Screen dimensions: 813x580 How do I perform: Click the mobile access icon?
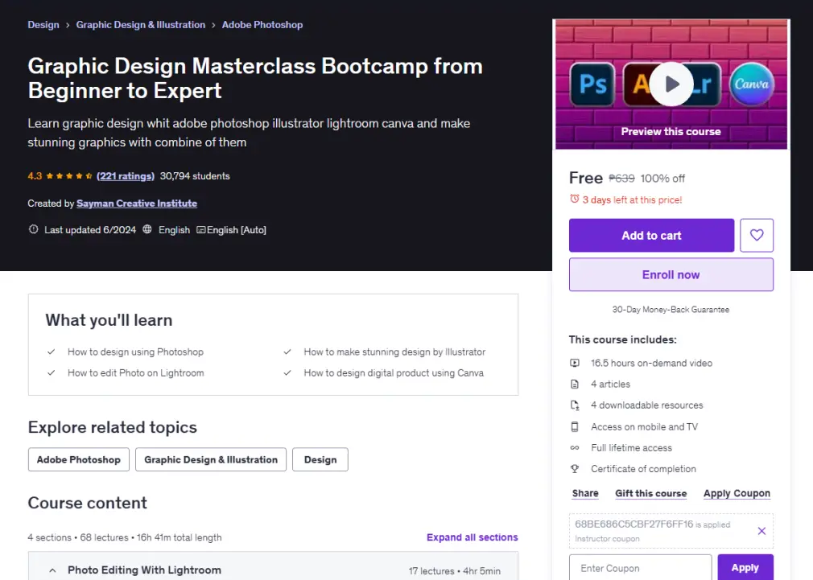point(575,426)
